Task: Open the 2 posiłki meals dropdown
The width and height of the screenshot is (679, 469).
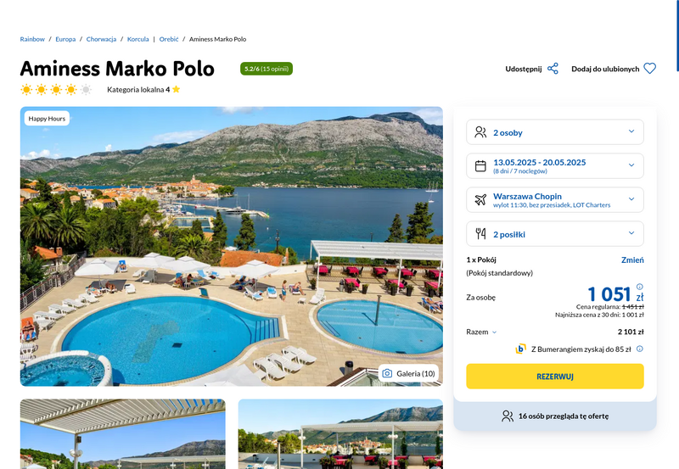Action: click(555, 233)
